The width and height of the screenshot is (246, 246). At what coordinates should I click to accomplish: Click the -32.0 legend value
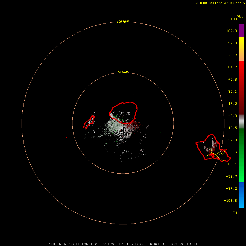coord(232,140)
